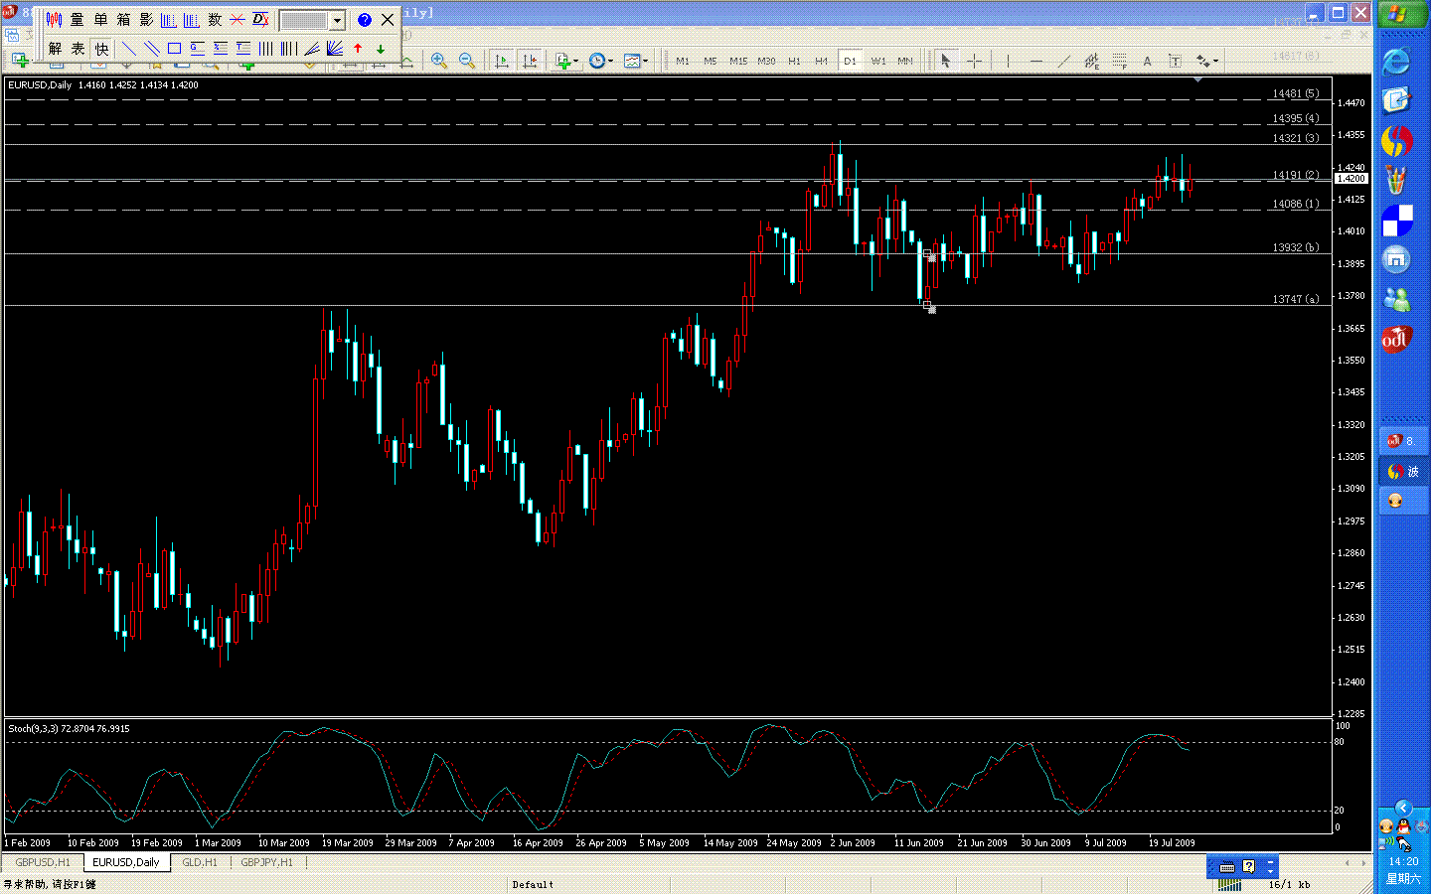Click the Default profile in status bar
1431x894 pixels.
533,884
